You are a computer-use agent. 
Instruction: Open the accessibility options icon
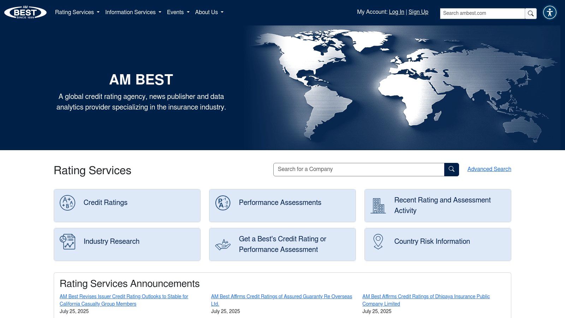[x=550, y=12]
